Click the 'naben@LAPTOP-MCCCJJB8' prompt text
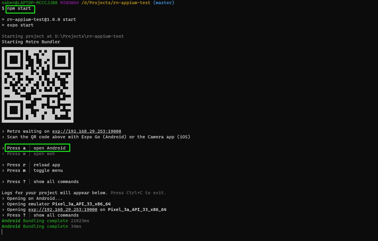Image resolution: width=378 pixels, height=241 pixels. [x=30, y=3]
